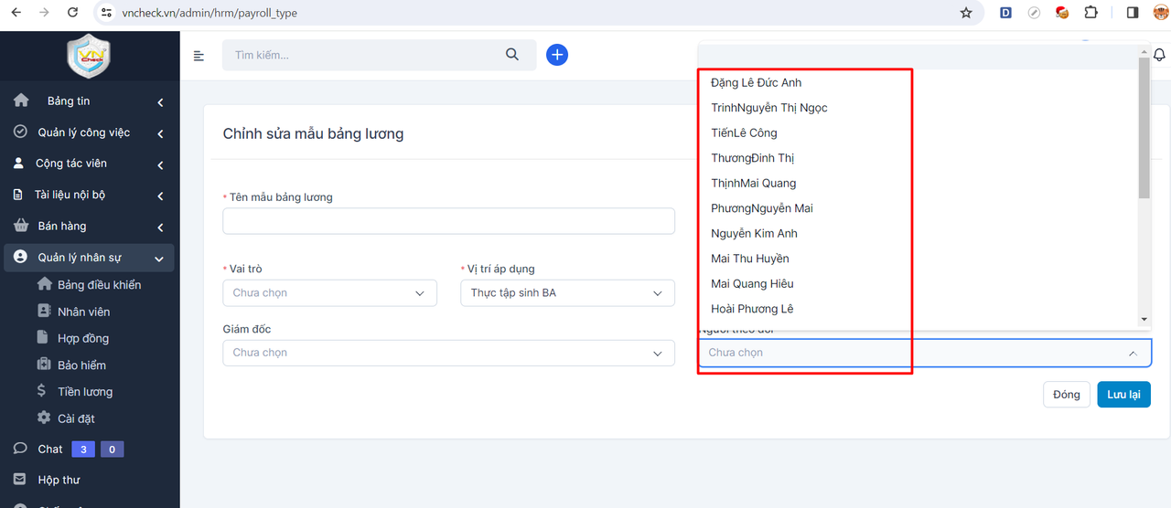Select Mai Thu Huyền option
Screen dimensions: 1171x508
[918, 259]
